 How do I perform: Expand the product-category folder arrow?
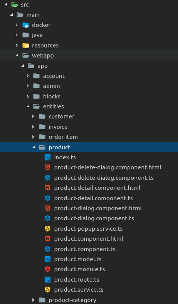point(33,300)
